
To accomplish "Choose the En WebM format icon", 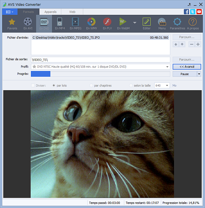I will (x=123, y=23).
